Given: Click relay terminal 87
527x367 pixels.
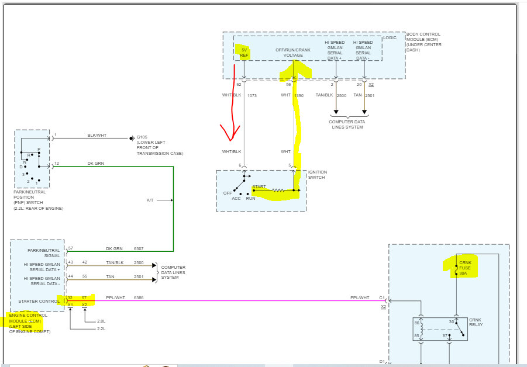Looking at the screenshot, I should tap(445, 336).
